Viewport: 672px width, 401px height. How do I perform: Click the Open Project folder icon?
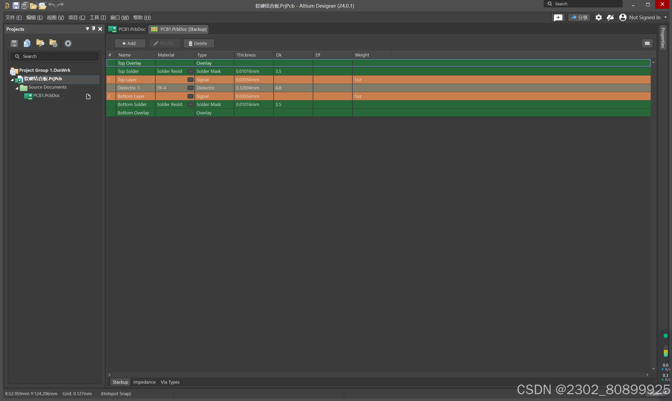(x=42, y=5)
